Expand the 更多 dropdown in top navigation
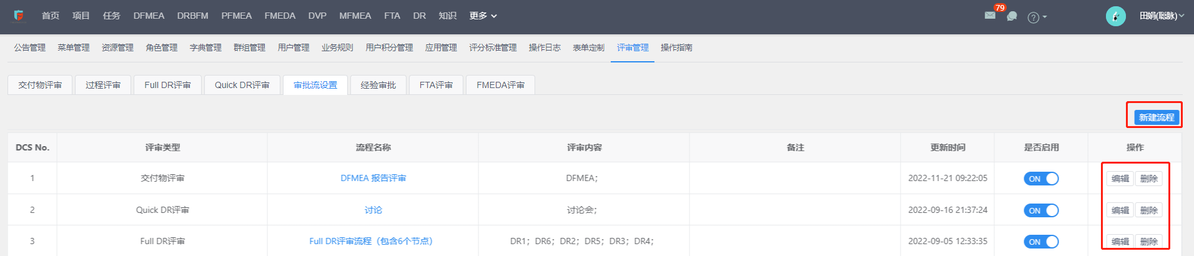Viewport: 1194px width, 256px height. click(x=483, y=16)
